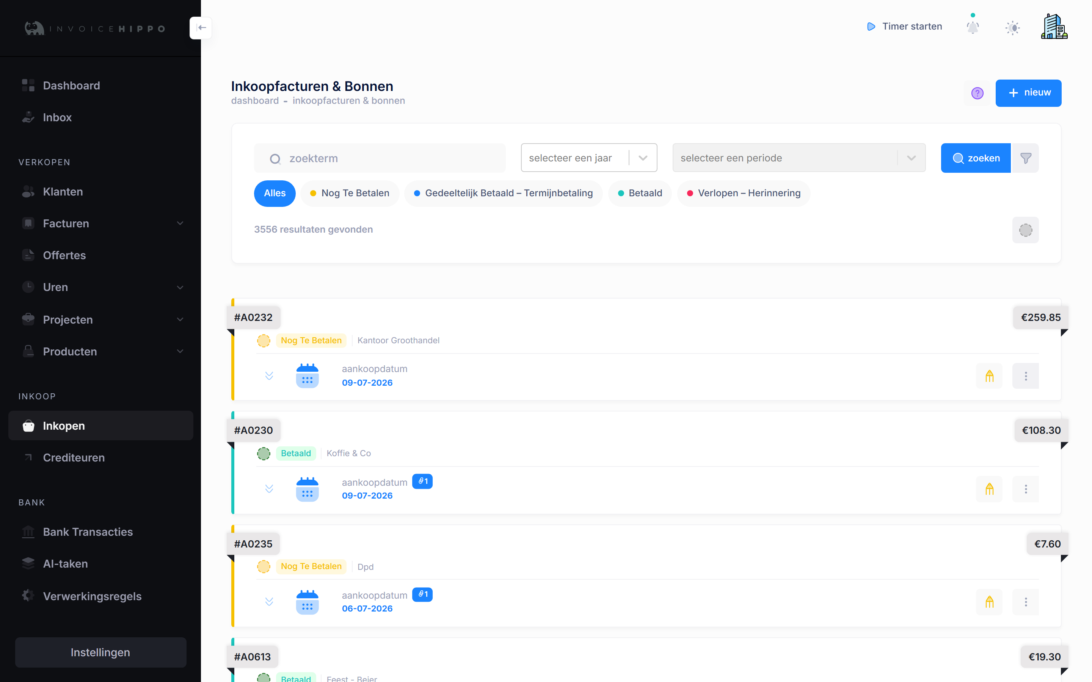Filter by Verlopen – Herinnering
Image resolution: width=1092 pixels, height=682 pixels.
click(x=744, y=194)
